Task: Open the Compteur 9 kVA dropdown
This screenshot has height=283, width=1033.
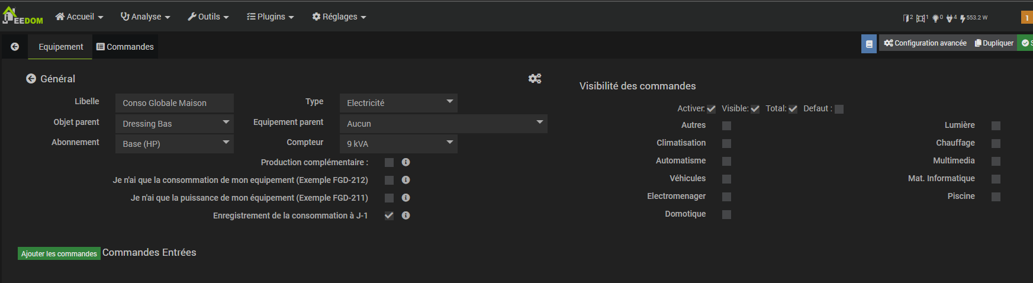Action: click(x=398, y=144)
